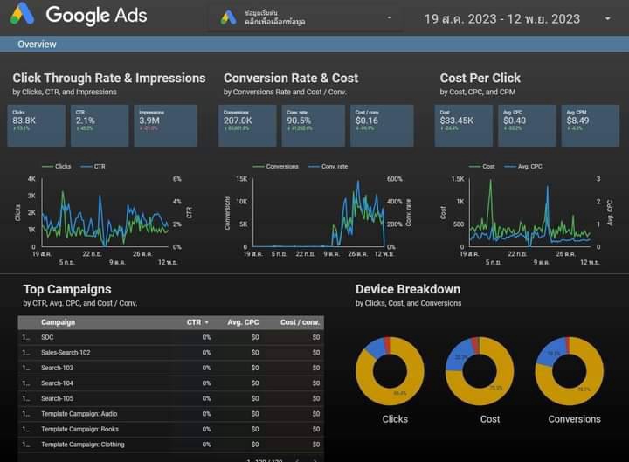Image resolution: width=629 pixels, height=462 pixels.
Task: Toggle the Clicks series in chart legend
Action: (57, 167)
